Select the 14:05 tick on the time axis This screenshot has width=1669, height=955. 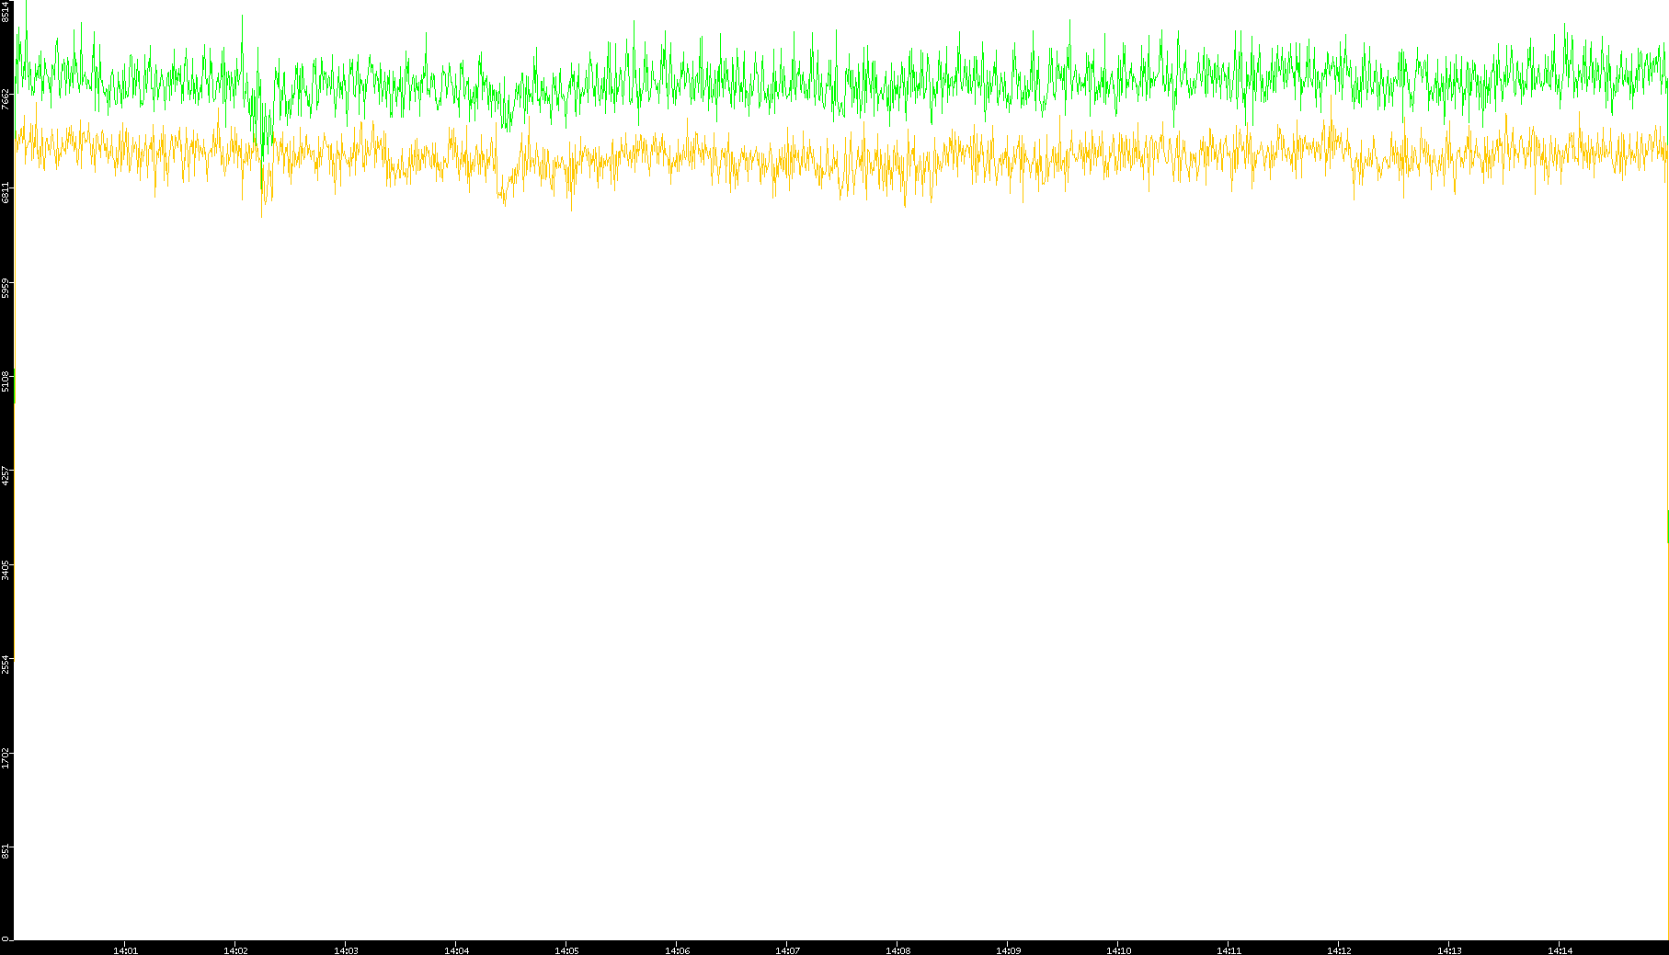coord(566,949)
